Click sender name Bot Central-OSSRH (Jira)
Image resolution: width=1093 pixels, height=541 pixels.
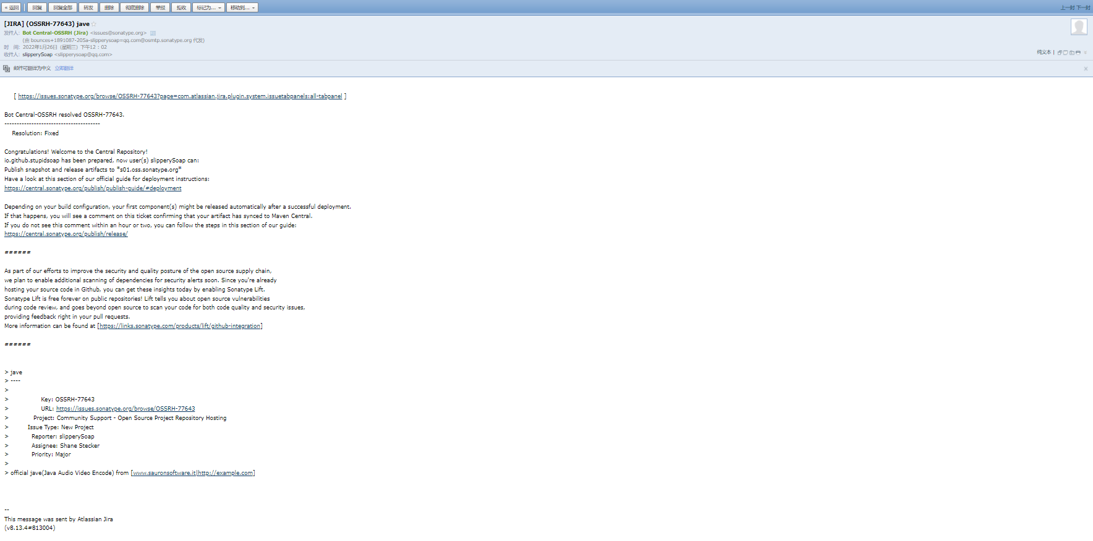click(55, 33)
